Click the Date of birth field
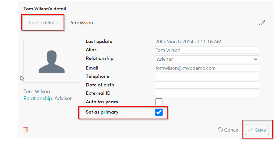Image resolution: width=275 pixels, height=141 pixels. point(207,85)
